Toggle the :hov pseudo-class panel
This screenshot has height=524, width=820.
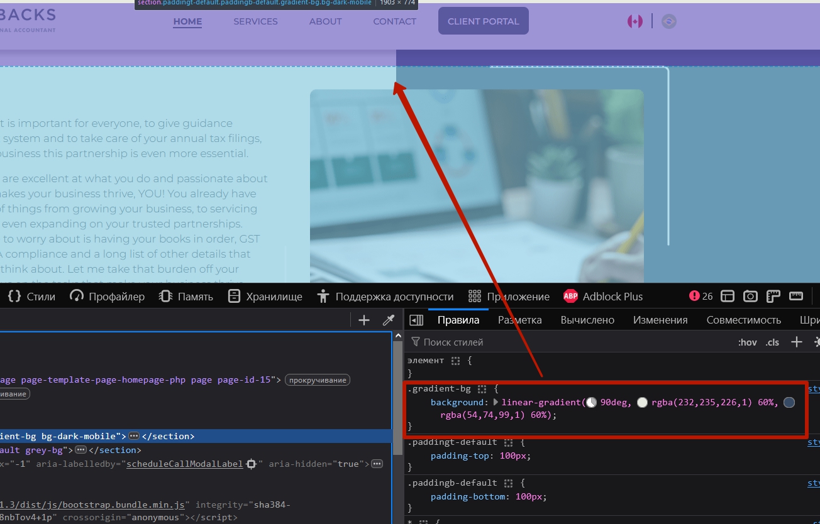(748, 342)
